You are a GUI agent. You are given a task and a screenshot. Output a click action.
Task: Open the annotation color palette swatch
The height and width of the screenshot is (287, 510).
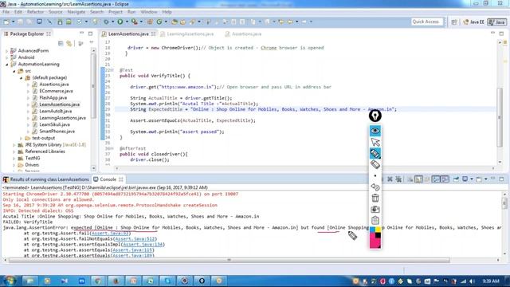coord(375,238)
